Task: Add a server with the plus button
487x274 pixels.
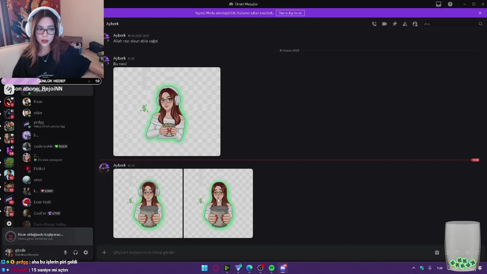Action: [9, 223]
